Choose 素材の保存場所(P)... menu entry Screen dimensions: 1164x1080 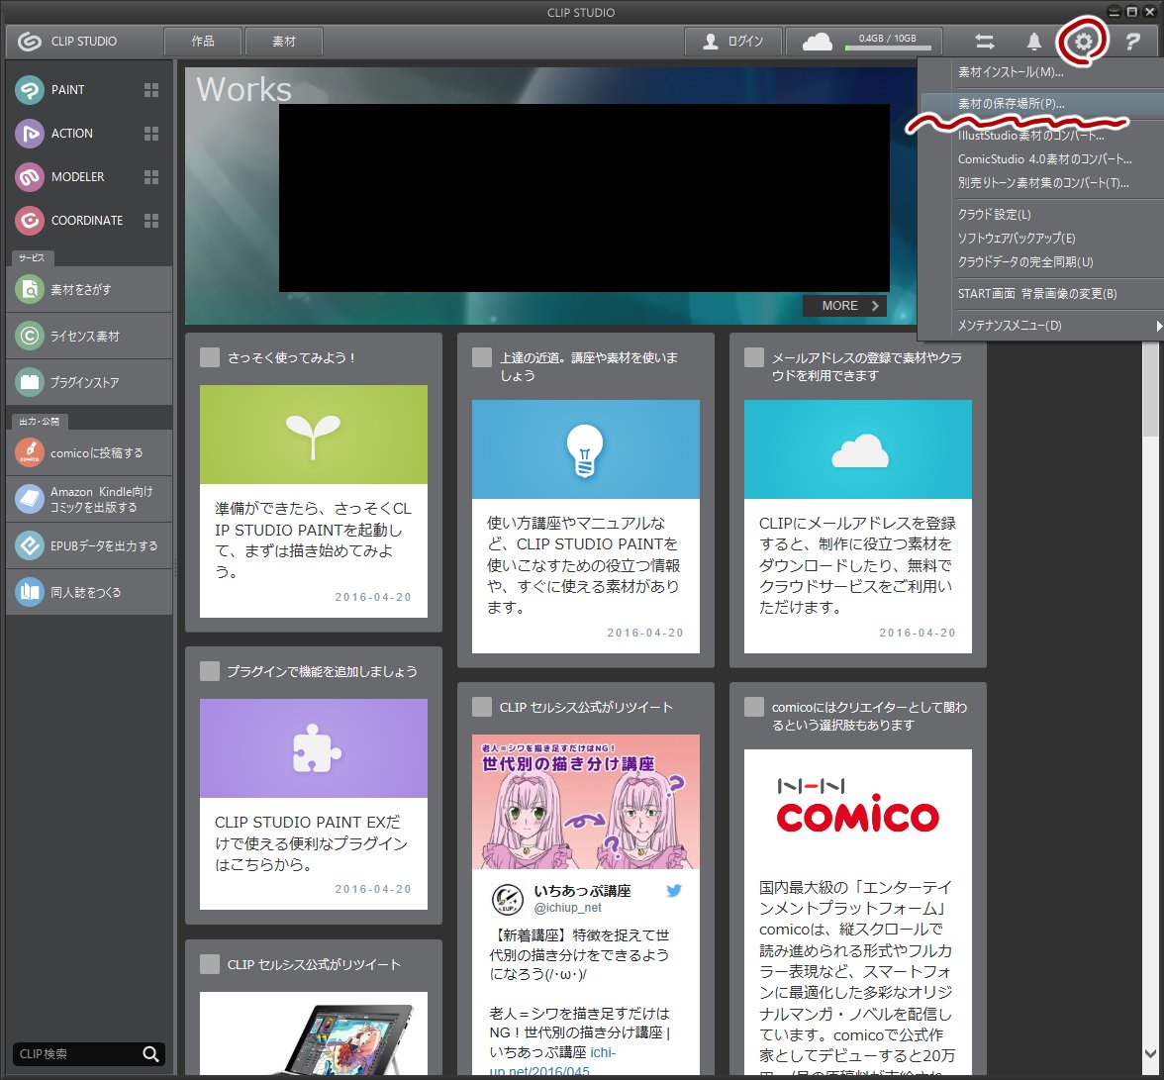(1041, 104)
